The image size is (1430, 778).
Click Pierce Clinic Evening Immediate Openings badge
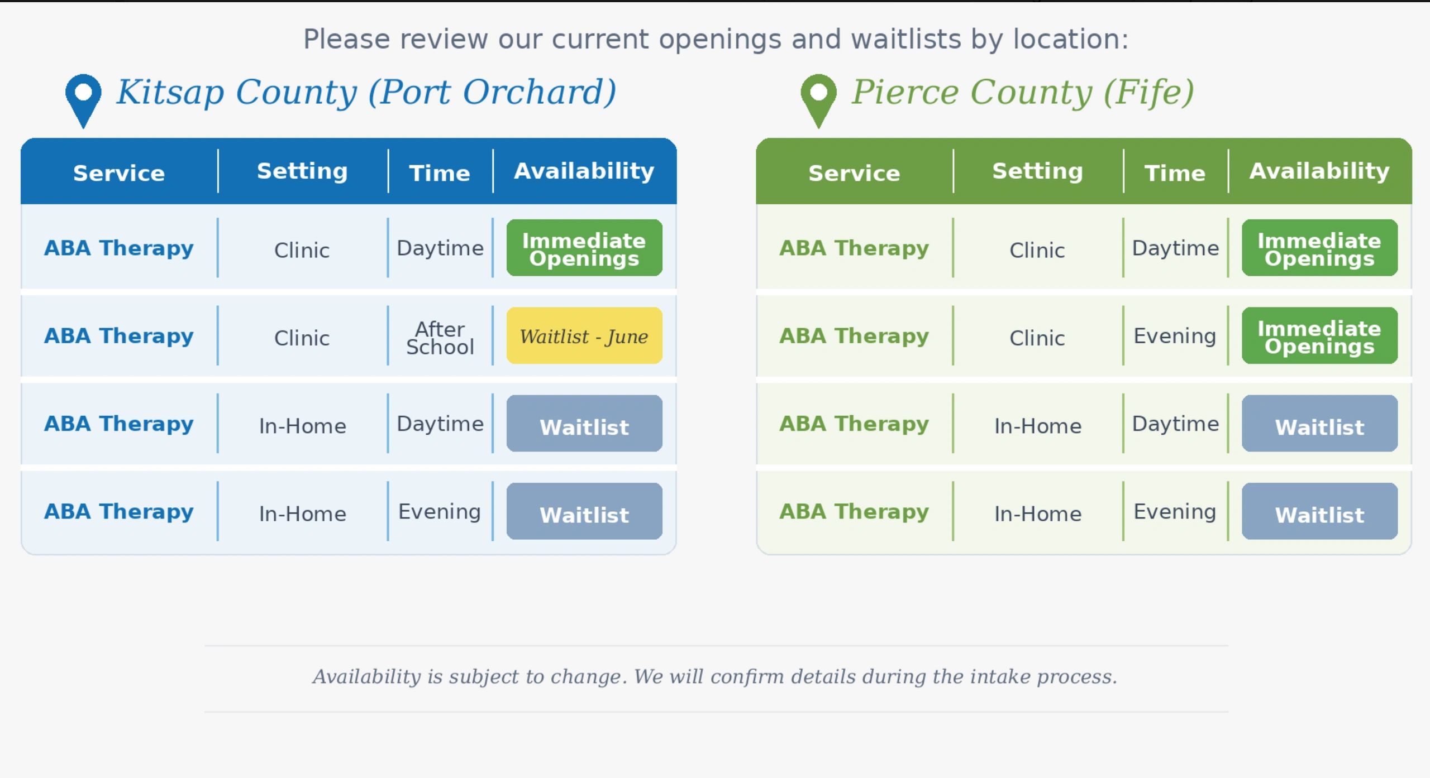point(1319,336)
